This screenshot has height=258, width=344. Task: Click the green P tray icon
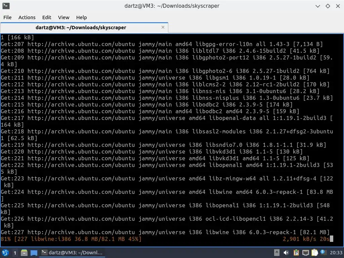(296, 253)
